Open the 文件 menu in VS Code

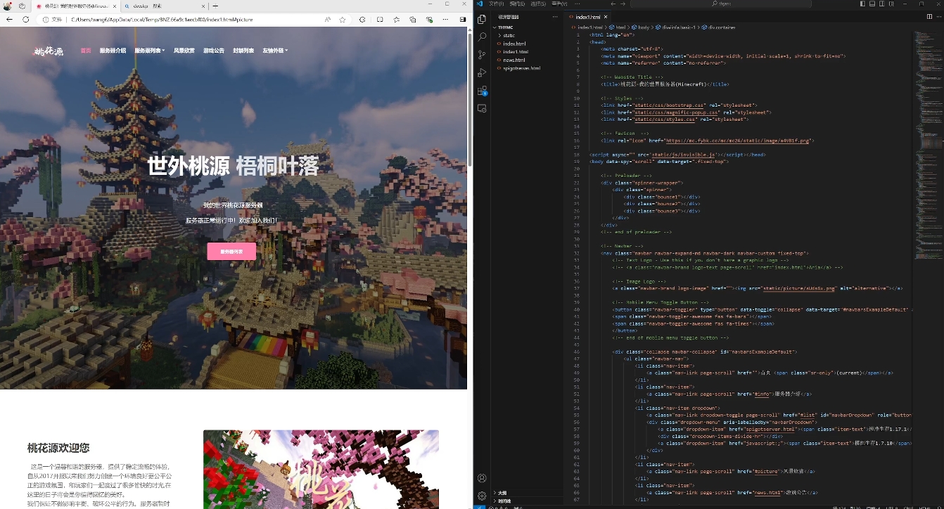click(x=496, y=4)
